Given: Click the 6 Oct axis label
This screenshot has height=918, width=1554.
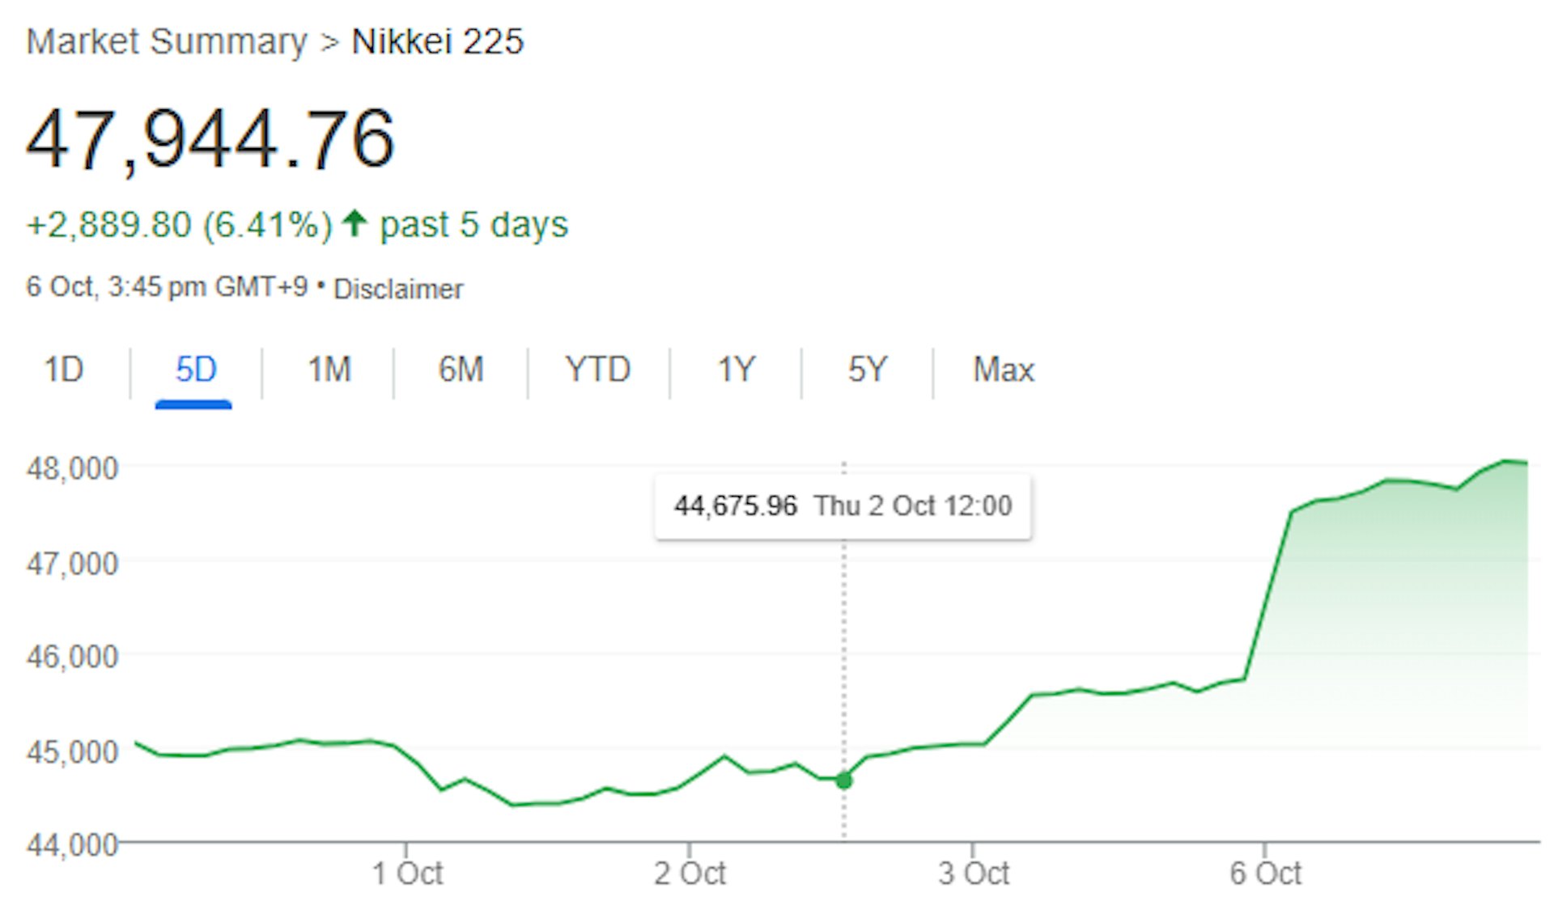Looking at the screenshot, I should pyautogui.click(x=1265, y=874).
